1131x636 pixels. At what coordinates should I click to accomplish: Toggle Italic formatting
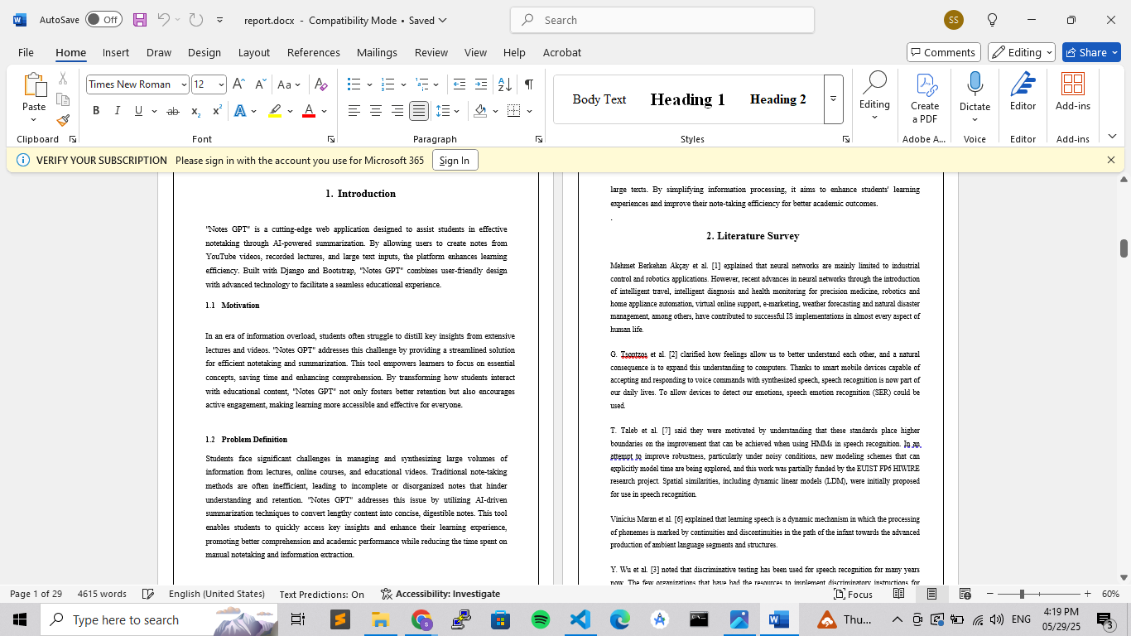117,111
